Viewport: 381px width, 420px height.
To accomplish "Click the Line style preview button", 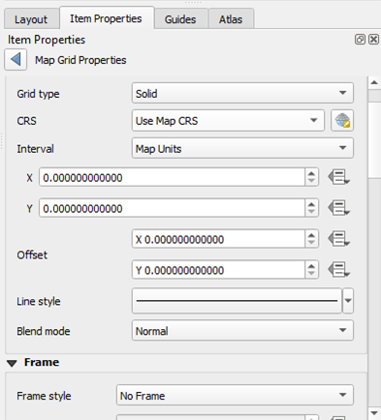I will pyautogui.click(x=237, y=301).
